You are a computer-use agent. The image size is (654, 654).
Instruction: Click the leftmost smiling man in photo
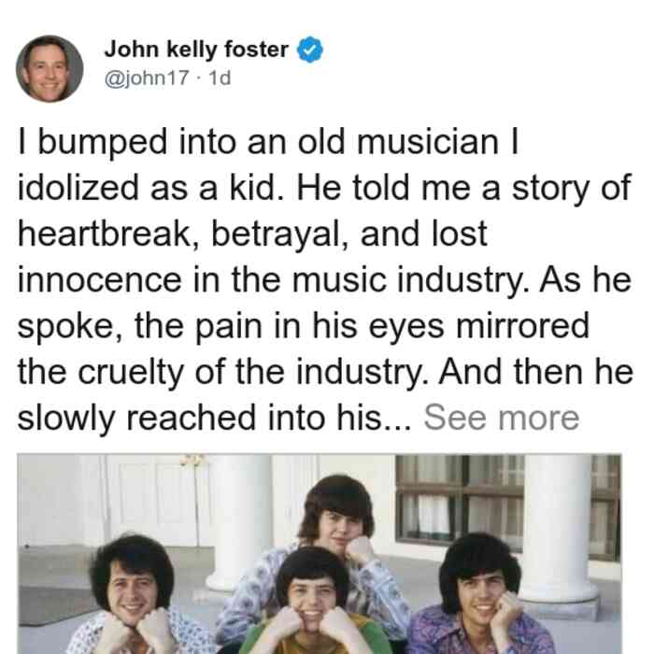(134, 596)
